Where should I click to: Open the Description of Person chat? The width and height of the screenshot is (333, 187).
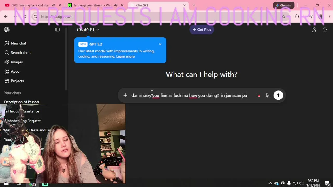[x=22, y=102]
